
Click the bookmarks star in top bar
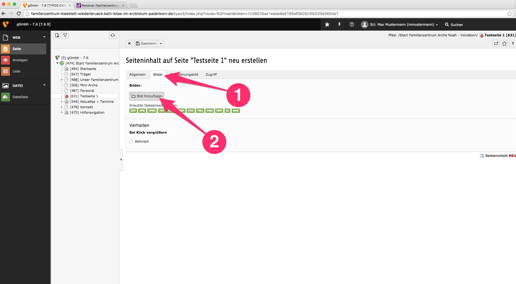point(327,24)
